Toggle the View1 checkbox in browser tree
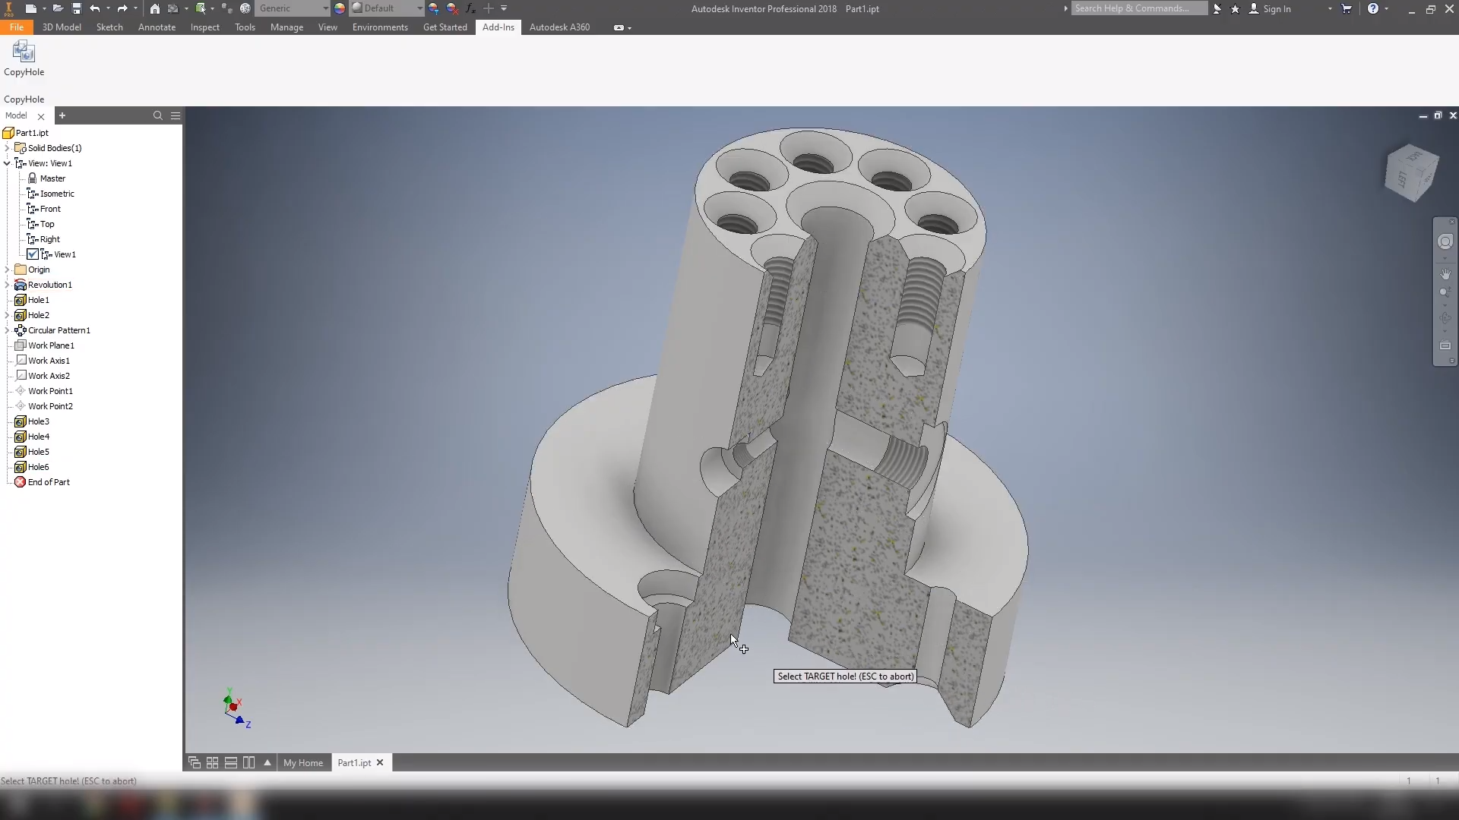The image size is (1459, 820). coord(33,254)
